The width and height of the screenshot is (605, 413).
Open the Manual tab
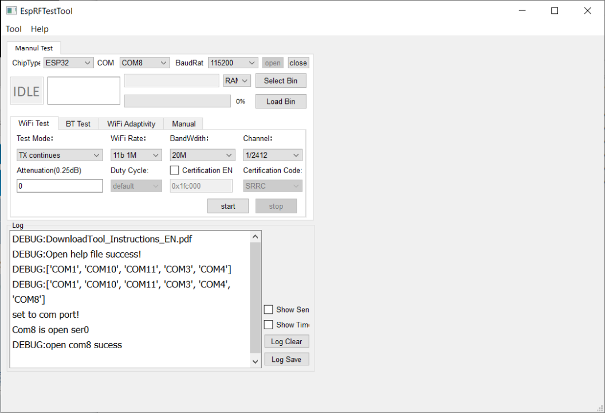[184, 124]
